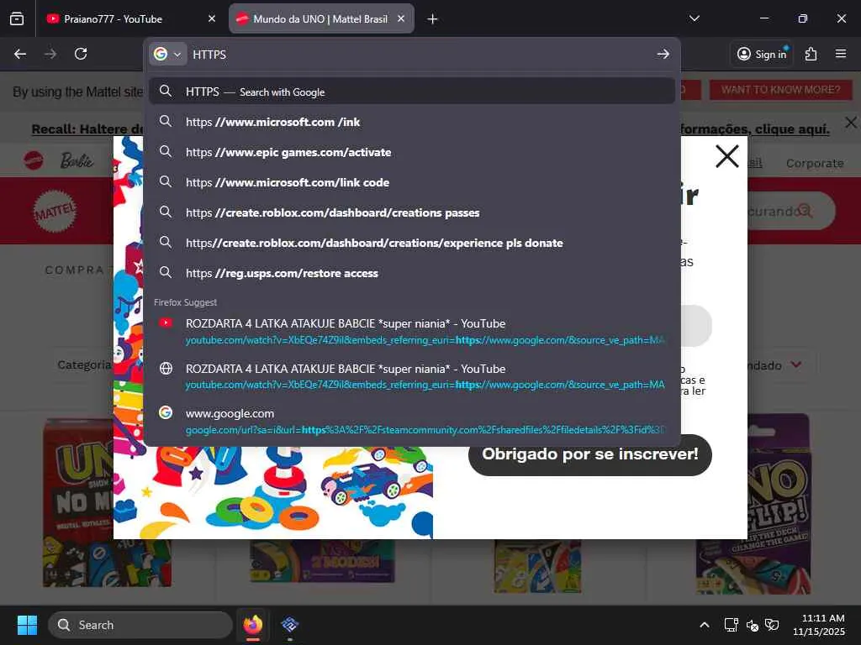Click the Windows taskbar Search box

click(140, 625)
